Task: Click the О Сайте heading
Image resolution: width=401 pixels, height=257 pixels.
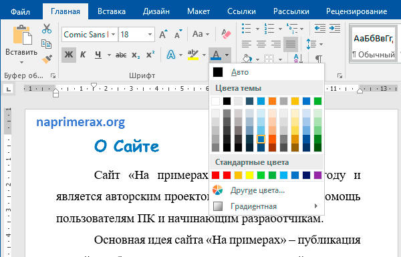Action: coord(126,146)
